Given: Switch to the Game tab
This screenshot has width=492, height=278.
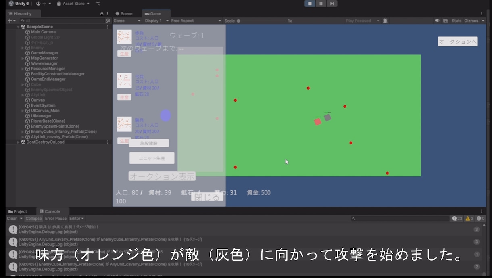Looking at the screenshot, I should (153, 14).
